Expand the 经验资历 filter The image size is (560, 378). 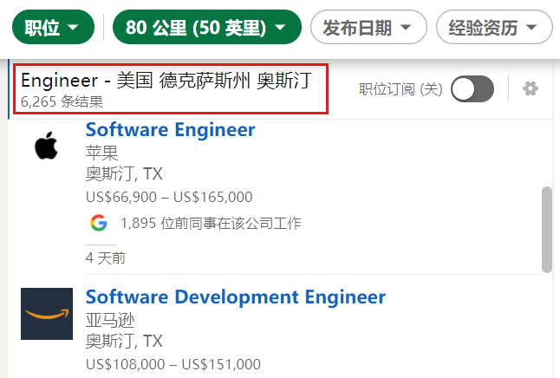point(494,27)
